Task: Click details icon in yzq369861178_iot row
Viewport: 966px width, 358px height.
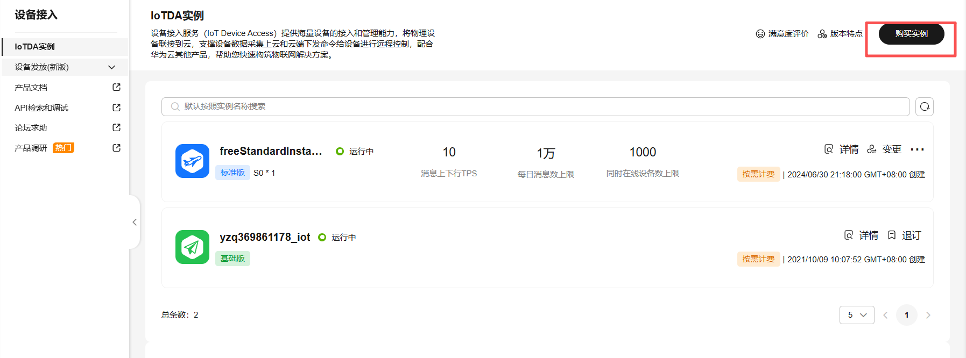Action: (849, 235)
